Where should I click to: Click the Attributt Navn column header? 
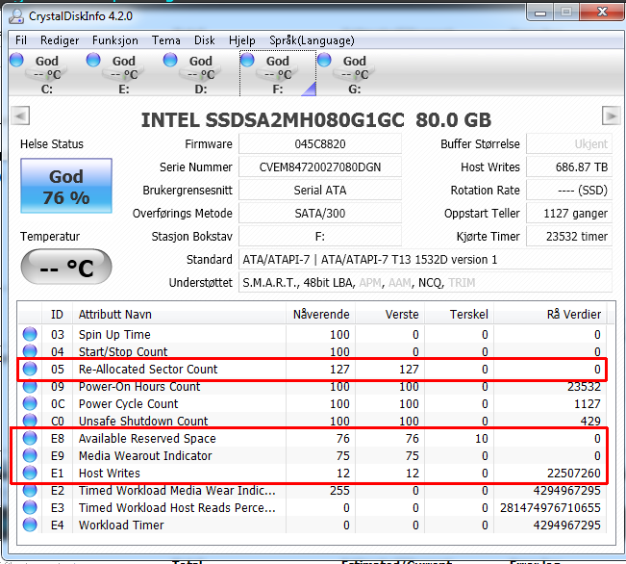coord(179,314)
